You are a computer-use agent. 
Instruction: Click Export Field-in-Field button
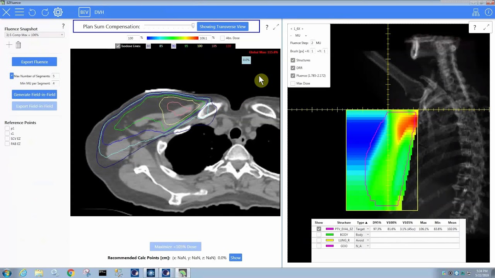pos(34,106)
